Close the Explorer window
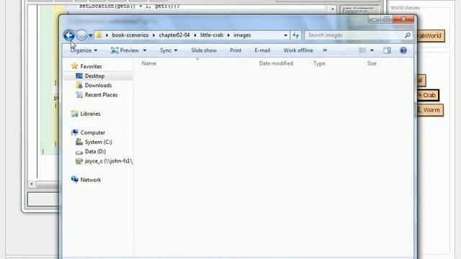The height and width of the screenshot is (259, 461). tap(403, 19)
